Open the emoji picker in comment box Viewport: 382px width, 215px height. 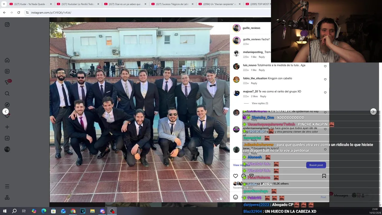tap(235, 197)
